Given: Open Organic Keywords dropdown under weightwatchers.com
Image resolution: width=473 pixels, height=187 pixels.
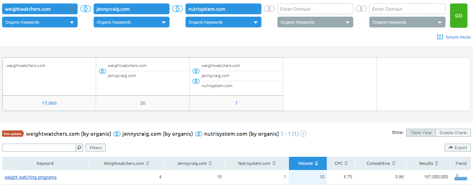Looking at the screenshot, I should pyautogui.click(x=40, y=22).
